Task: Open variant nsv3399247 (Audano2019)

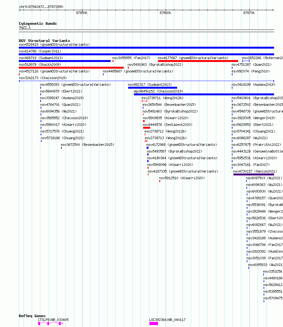Action: point(62,98)
